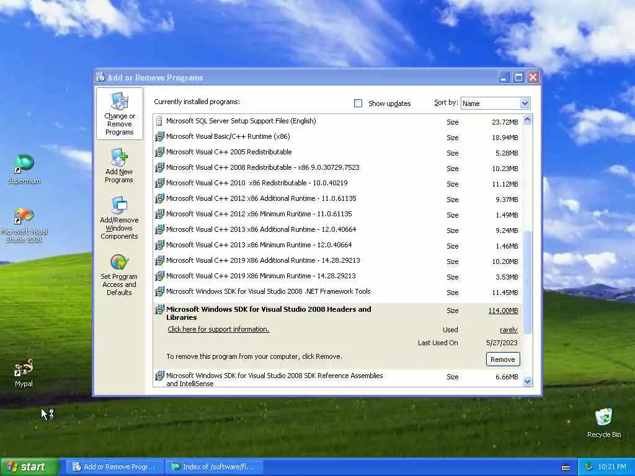Click the Add or Remove Programs title bar icon

[x=100, y=77]
